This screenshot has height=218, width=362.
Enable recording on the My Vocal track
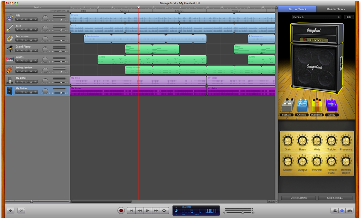click(x=17, y=82)
